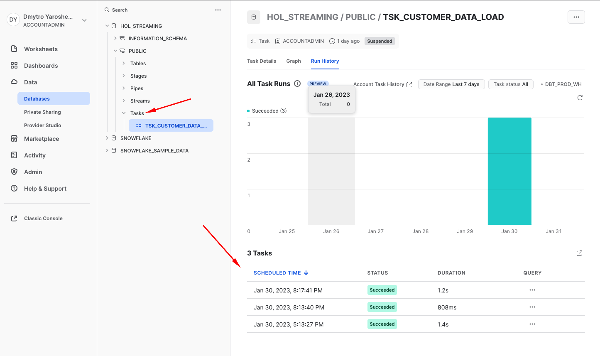
Task: Open the Dashboards section
Action: (41, 65)
